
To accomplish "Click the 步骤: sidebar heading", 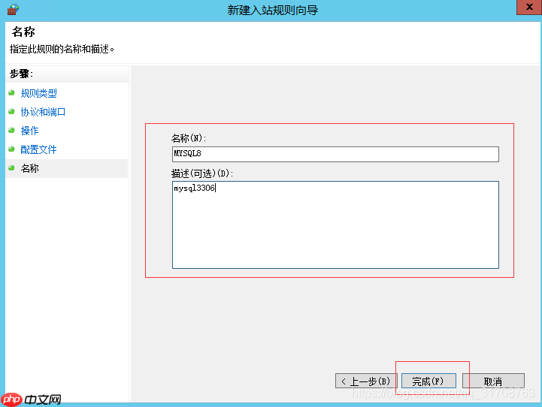I will pos(22,74).
